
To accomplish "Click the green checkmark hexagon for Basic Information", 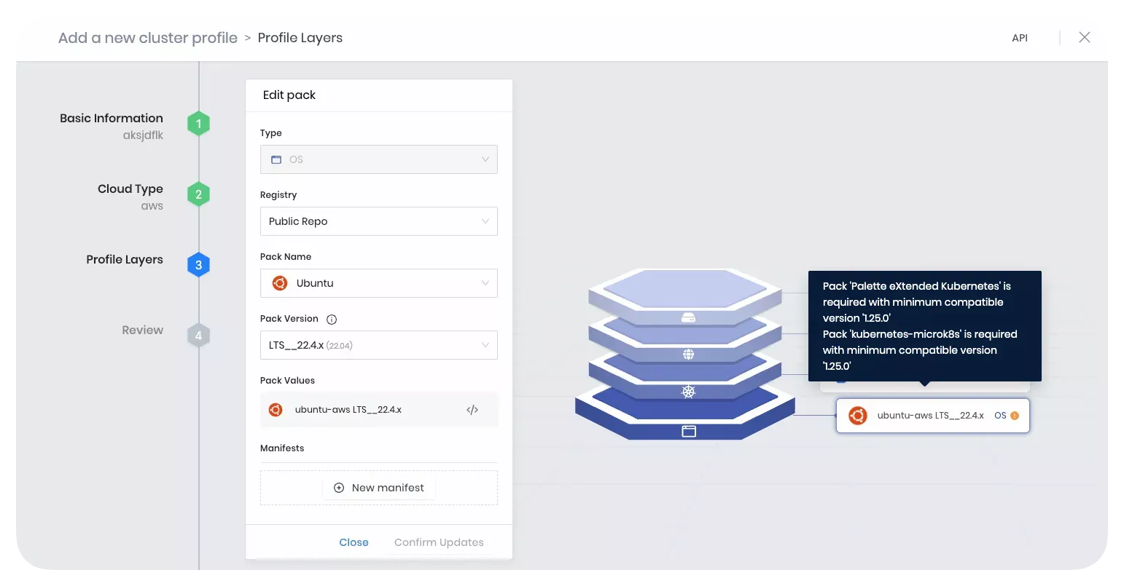I will [x=198, y=123].
